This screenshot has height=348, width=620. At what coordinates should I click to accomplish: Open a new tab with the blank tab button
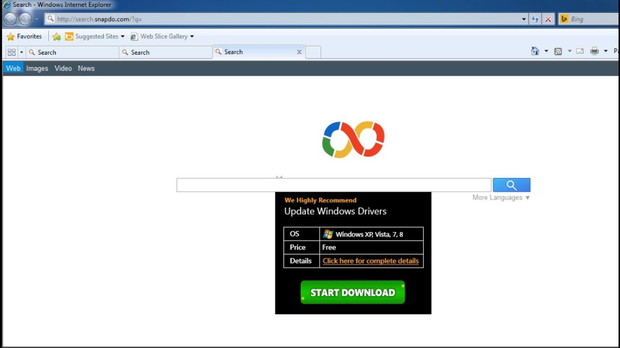click(313, 52)
